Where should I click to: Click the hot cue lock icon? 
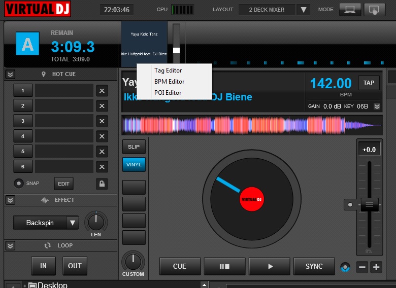click(x=102, y=184)
